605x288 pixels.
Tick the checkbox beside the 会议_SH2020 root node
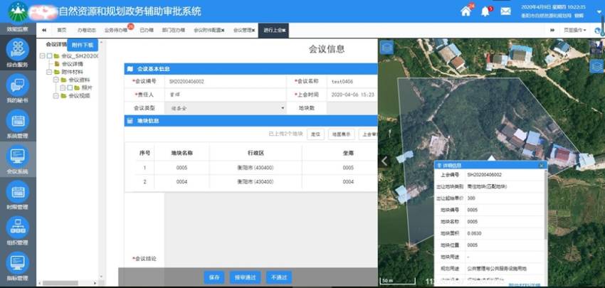(49, 55)
